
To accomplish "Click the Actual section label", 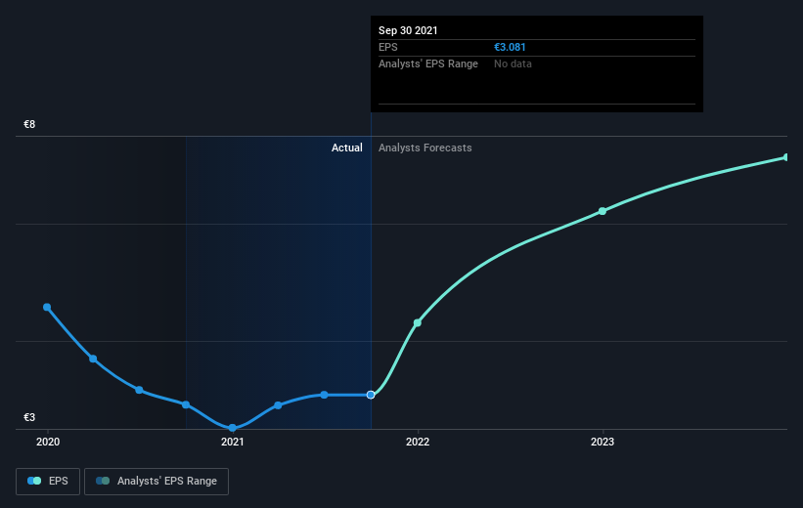I will pyautogui.click(x=346, y=148).
